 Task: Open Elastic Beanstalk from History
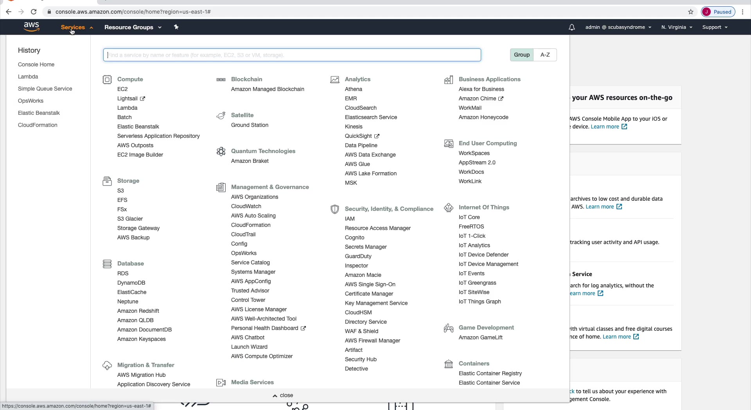[x=39, y=113]
